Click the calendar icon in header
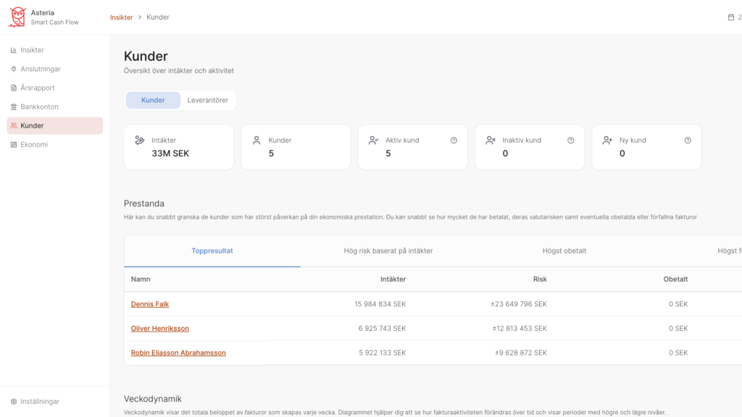This screenshot has width=742, height=417. [x=730, y=17]
